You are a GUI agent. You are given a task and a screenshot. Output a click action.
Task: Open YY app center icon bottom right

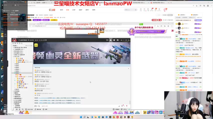pos(122,109)
